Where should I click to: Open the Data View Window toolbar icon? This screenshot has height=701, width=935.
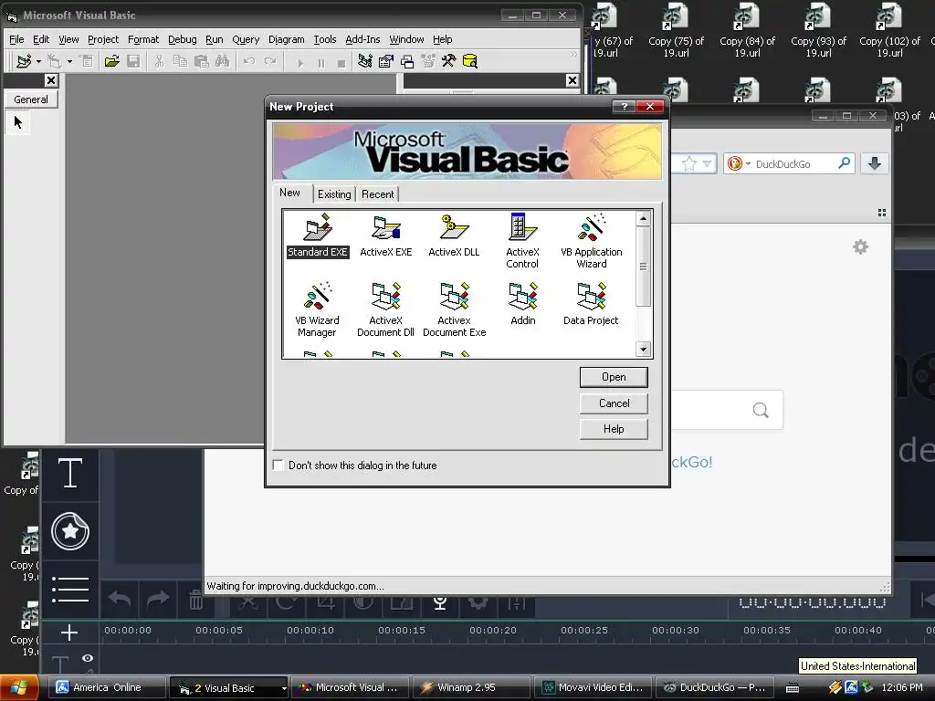pyautogui.click(x=470, y=61)
